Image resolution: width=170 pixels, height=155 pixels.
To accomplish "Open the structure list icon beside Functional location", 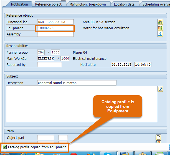I will click(160, 22).
